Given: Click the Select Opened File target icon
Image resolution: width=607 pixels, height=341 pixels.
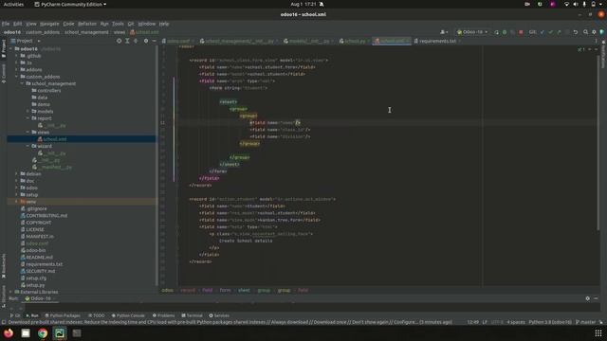Looking at the screenshot, I should [x=119, y=41].
